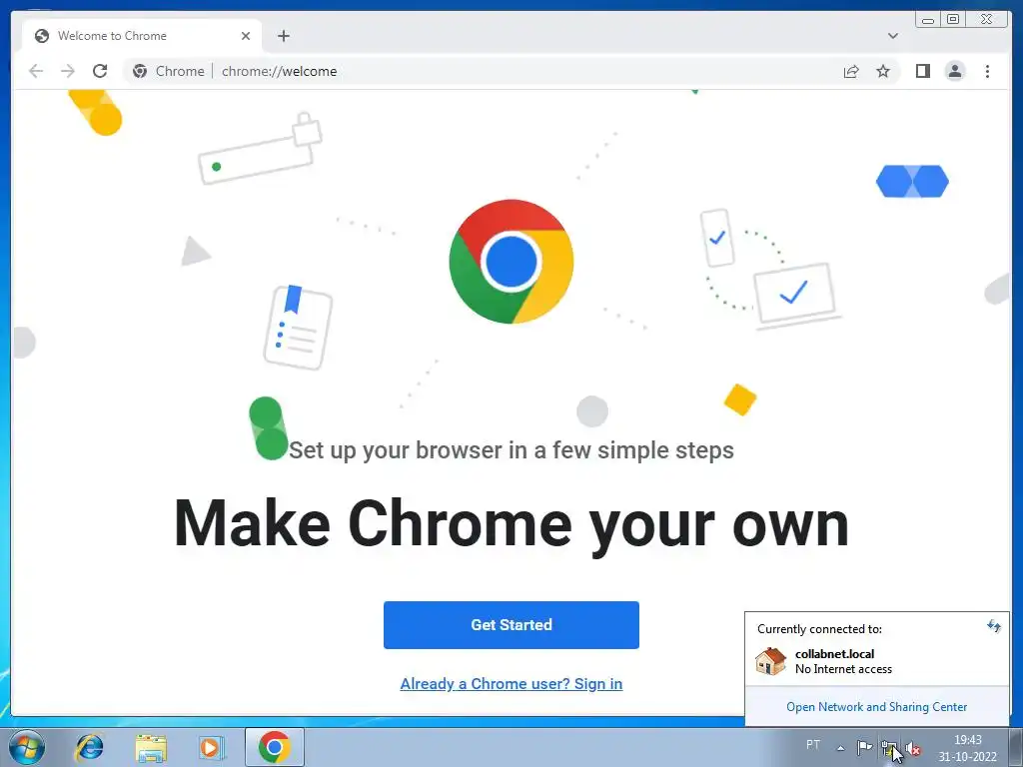This screenshot has width=1023, height=767.
Task: Open Network and Sharing Center link
Action: click(x=876, y=707)
